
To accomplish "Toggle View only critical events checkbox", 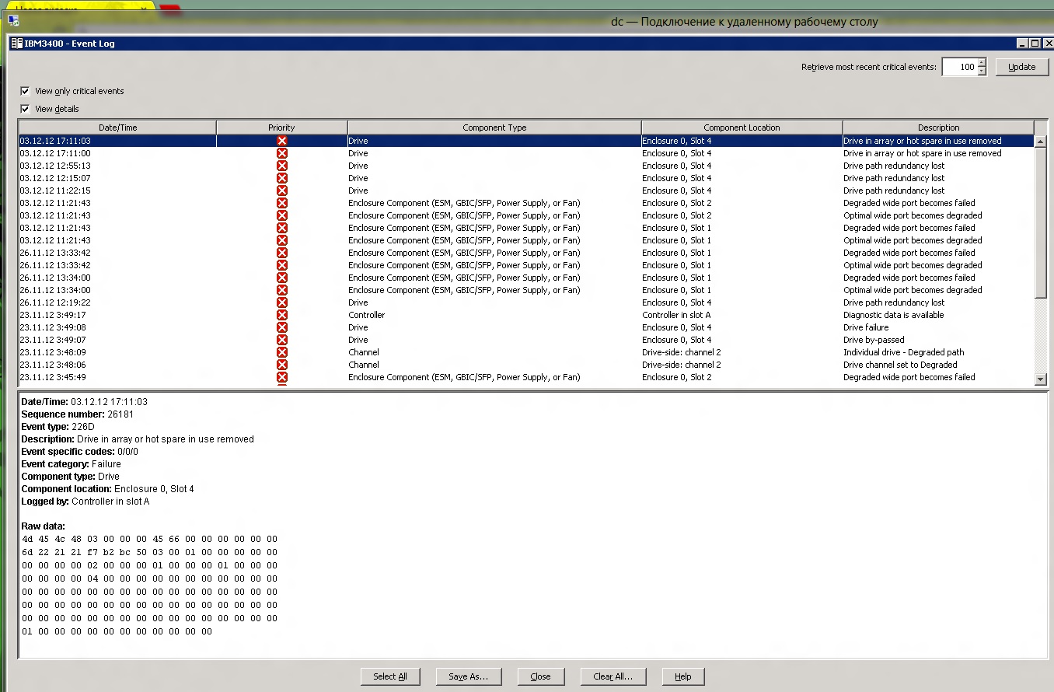I will click(x=25, y=91).
